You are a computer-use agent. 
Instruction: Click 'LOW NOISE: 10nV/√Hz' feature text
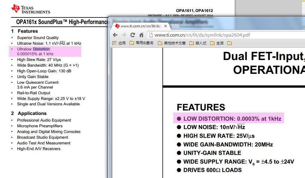click(x=214, y=127)
